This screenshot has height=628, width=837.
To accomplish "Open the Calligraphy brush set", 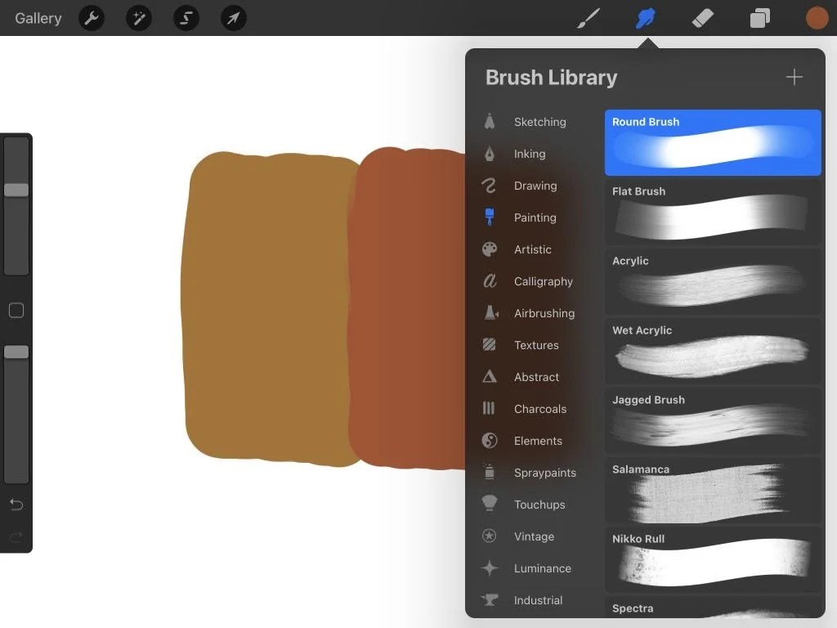I will pyautogui.click(x=537, y=281).
